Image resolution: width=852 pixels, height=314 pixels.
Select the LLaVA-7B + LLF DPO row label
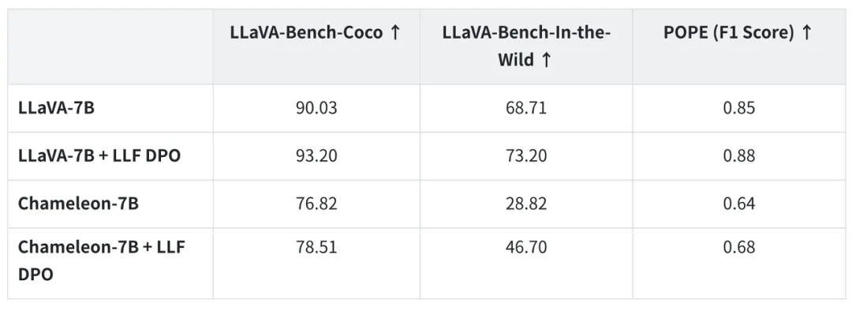point(99,156)
